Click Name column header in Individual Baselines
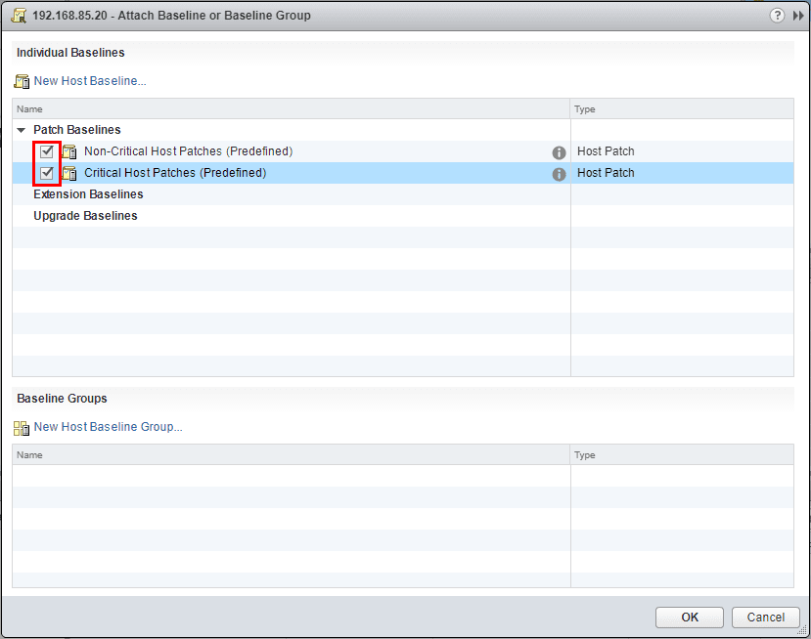 tap(292, 109)
